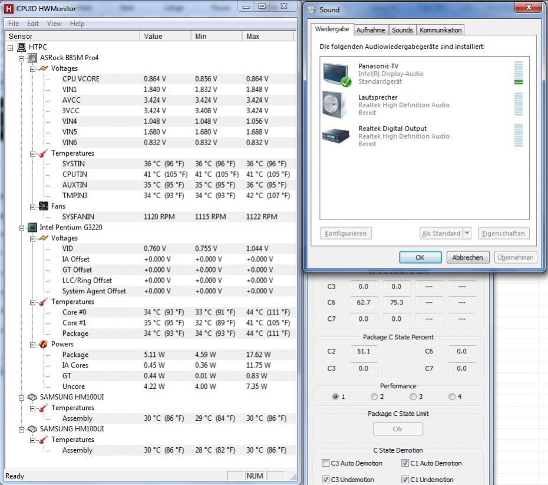Click the C6r Package C State Limit button
Viewport: 548px width, 485px height.
[x=398, y=429]
